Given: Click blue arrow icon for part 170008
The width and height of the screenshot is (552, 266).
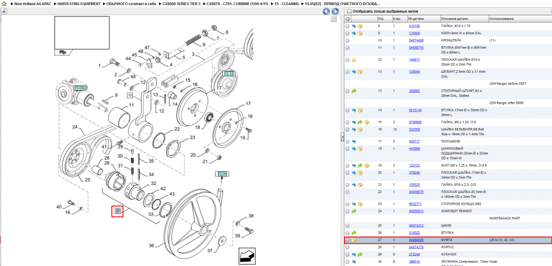Looking at the screenshot, I should [354, 34].
